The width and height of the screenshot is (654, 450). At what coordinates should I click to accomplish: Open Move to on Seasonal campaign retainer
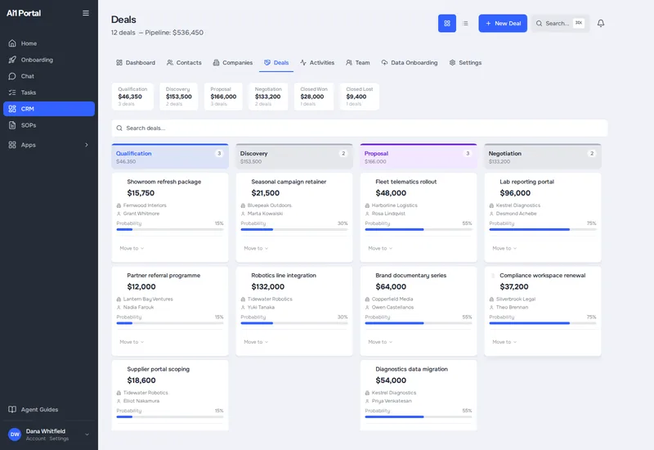tap(256, 249)
